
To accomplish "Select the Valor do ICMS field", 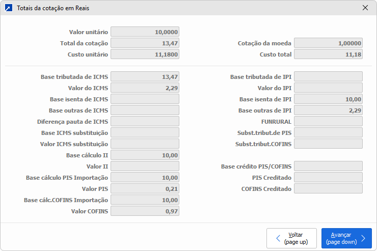I will (145, 88).
